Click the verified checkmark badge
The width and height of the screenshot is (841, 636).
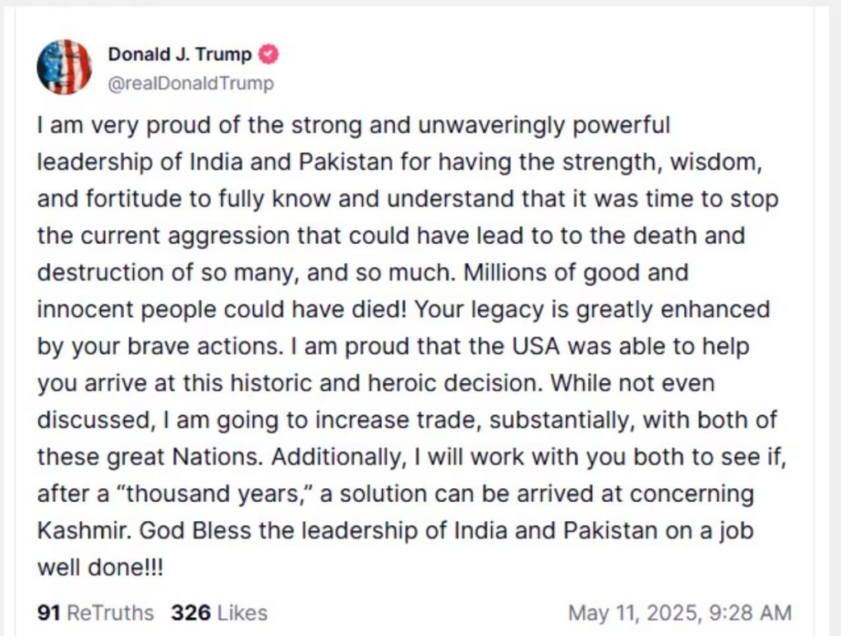point(269,55)
